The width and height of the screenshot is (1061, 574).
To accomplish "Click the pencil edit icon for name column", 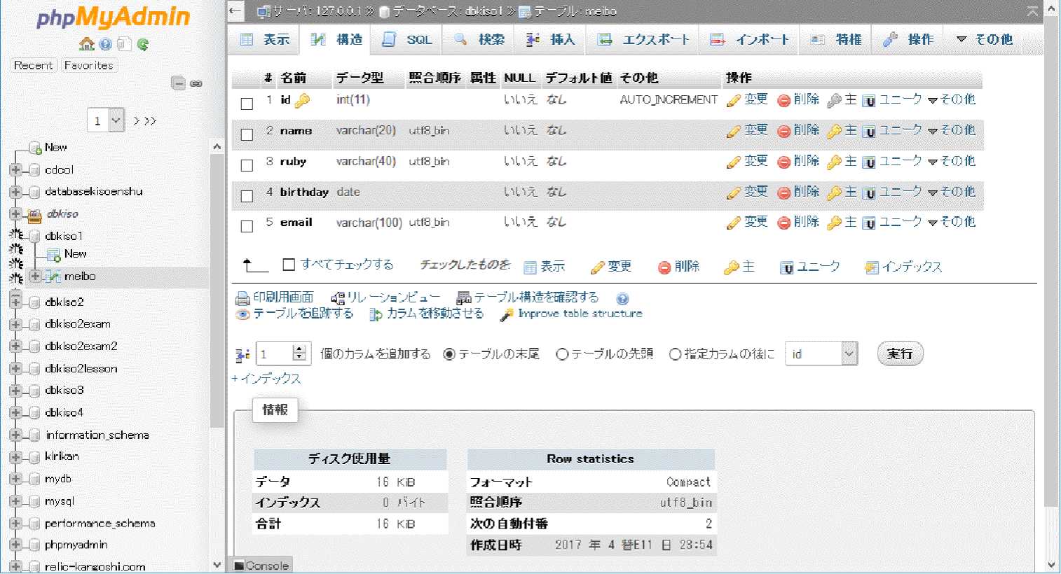I will [x=733, y=131].
